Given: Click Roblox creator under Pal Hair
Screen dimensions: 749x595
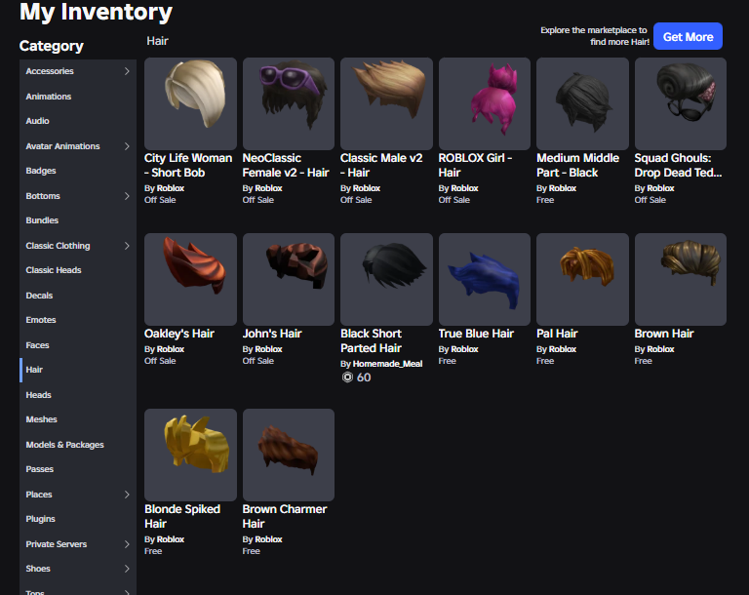Looking at the screenshot, I should point(562,349).
